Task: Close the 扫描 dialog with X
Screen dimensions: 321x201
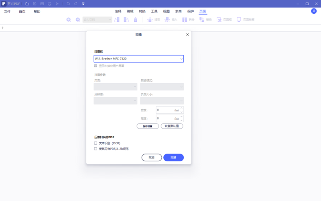Action: pyautogui.click(x=187, y=35)
